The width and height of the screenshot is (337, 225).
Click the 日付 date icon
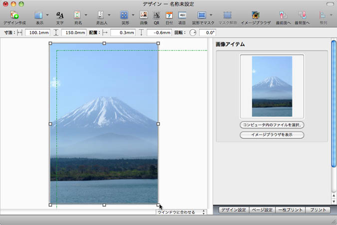(169, 15)
